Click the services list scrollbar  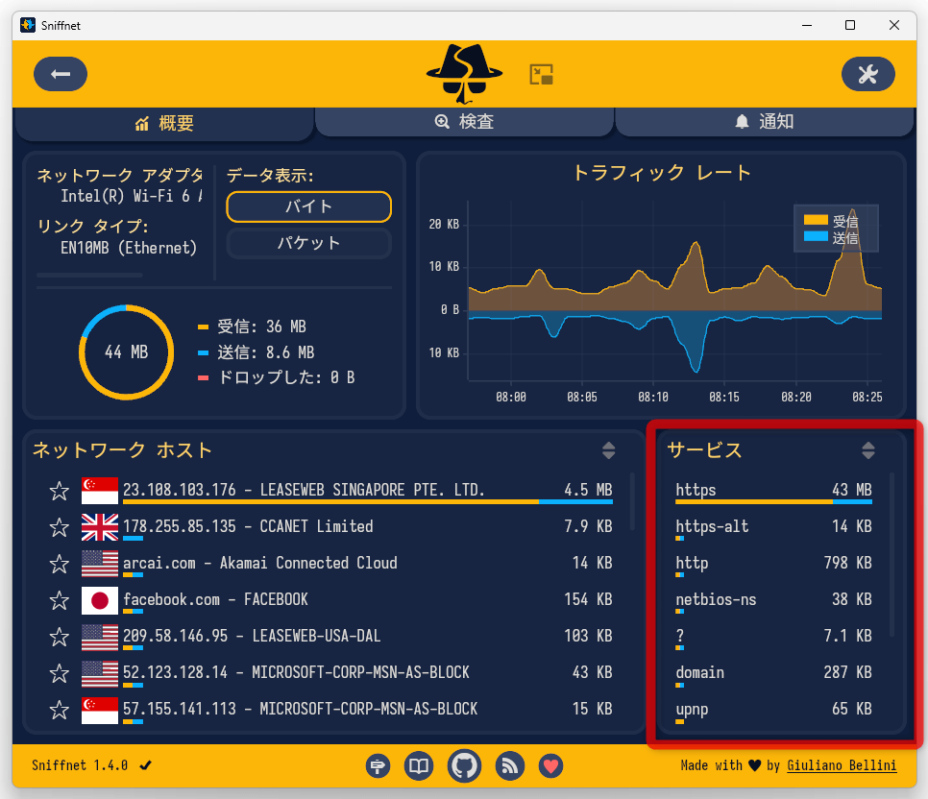pyautogui.click(x=891, y=554)
